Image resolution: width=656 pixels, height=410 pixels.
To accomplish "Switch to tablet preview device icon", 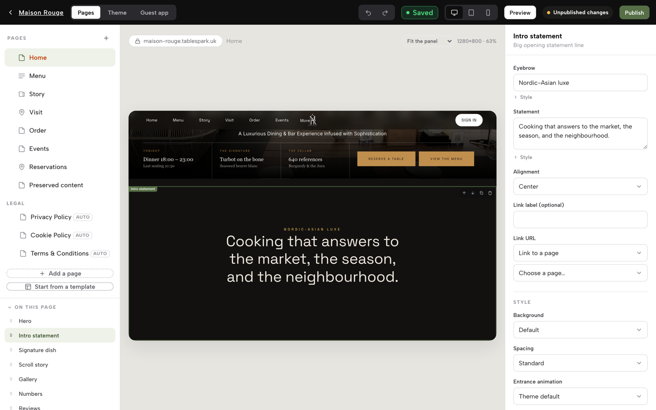I will pyautogui.click(x=471, y=13).
